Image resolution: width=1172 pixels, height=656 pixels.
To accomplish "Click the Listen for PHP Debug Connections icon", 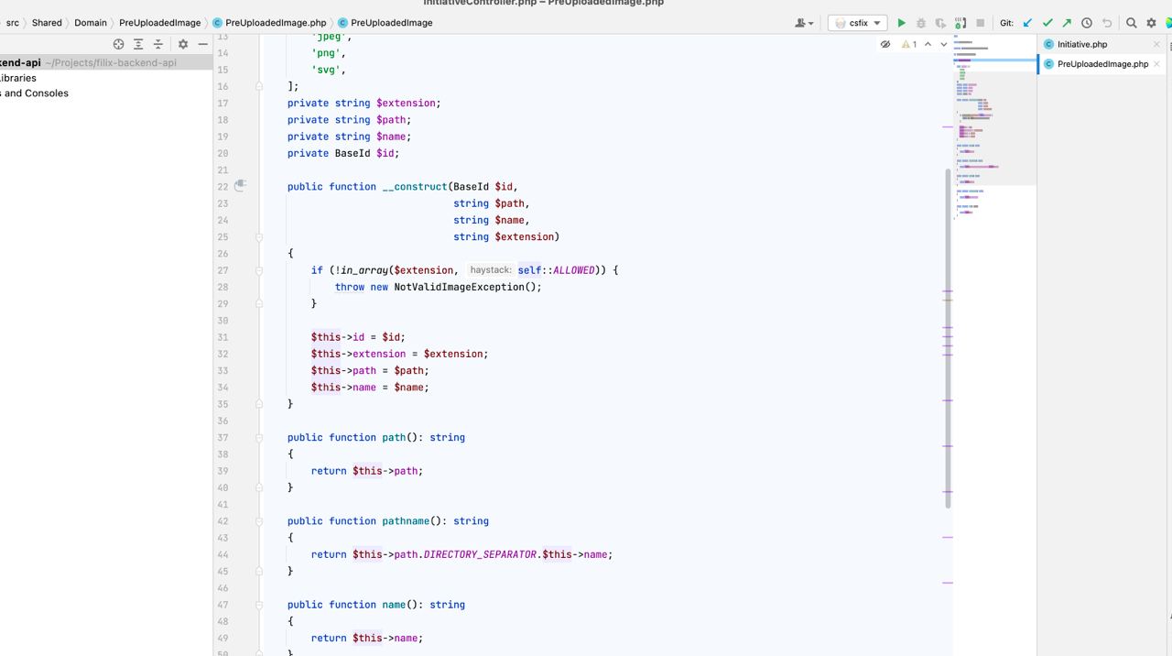I will coord(960,23).
